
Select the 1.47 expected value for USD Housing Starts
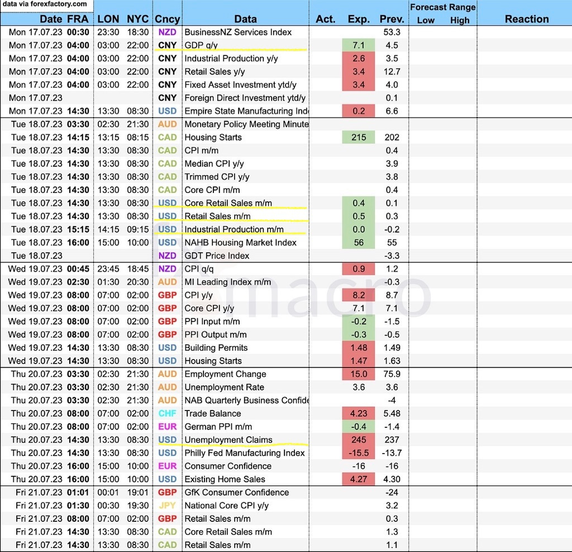[x=359, y=361]
